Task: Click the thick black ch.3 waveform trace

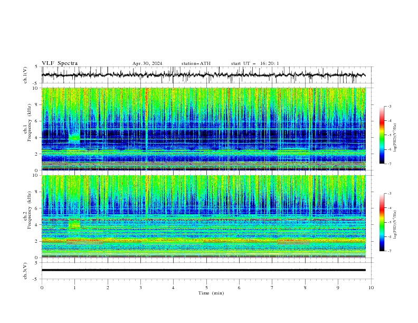Action: pos(203,270)
